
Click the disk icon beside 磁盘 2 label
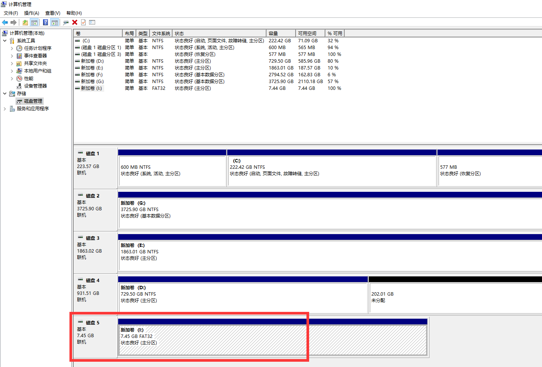pyautogui.click(x=80, y=195)
